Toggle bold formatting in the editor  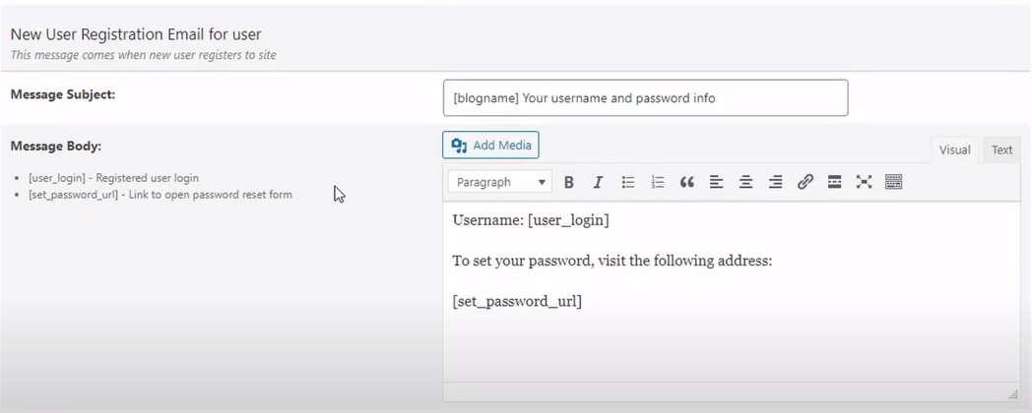tap(569, 182)
